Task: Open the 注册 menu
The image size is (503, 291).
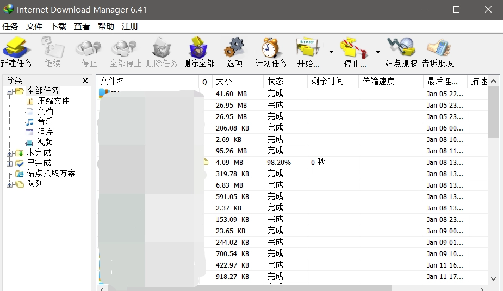Action: [x=129, y=26]
